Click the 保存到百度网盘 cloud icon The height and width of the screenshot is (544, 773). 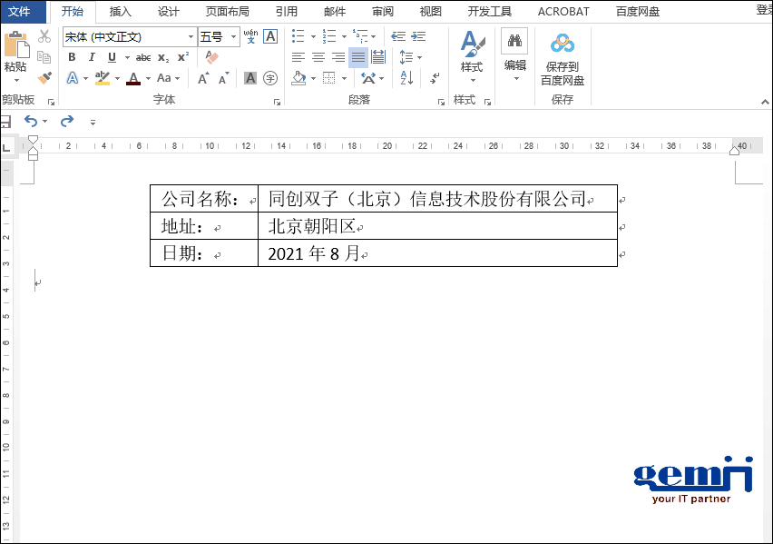(x=563, y=42)
